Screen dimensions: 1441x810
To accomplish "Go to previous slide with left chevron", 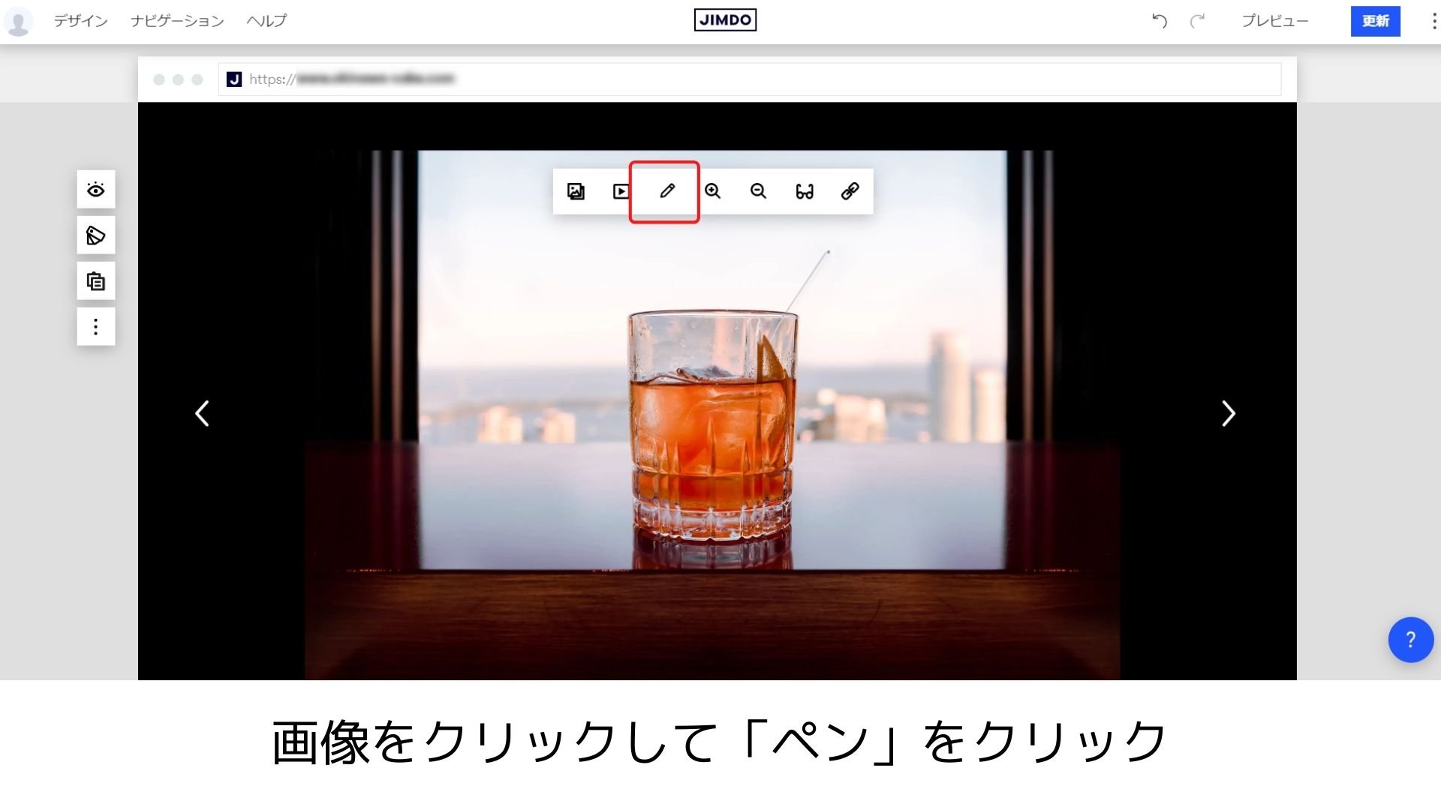I will tap(202, 413).
